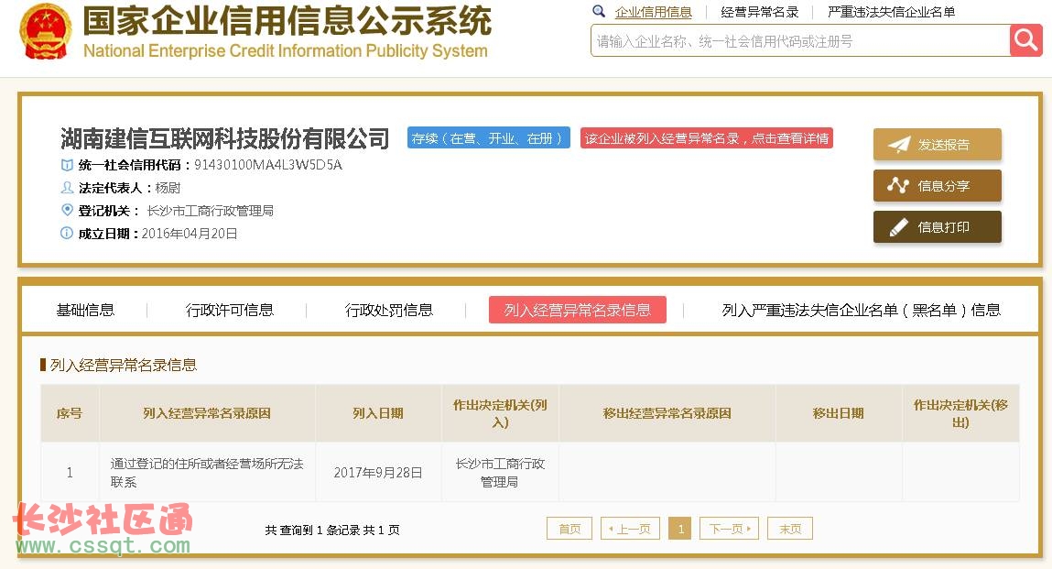Click the share graph icon on 信息分享
The width and height of the screenshot is (1052, 569).
pyautogui.click(x=897, y=185)
